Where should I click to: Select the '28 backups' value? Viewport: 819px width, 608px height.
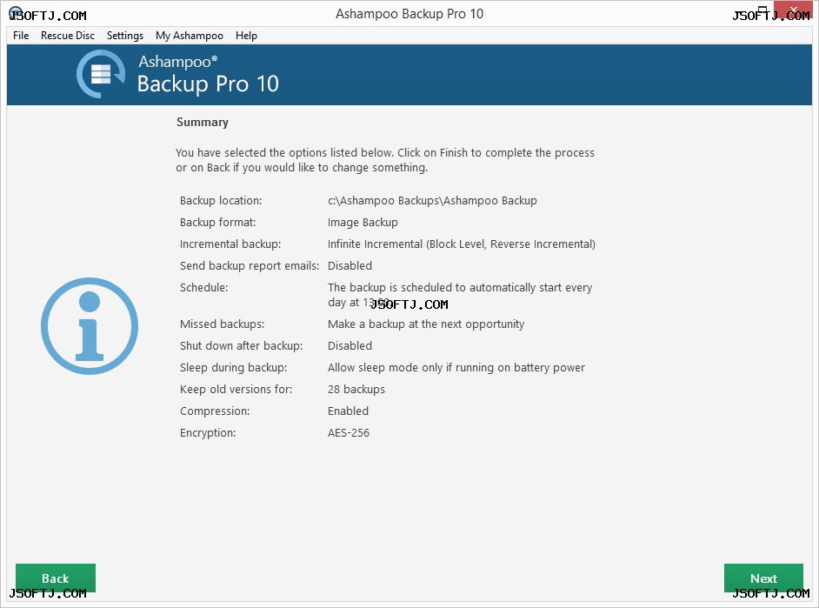click(356, 390)
